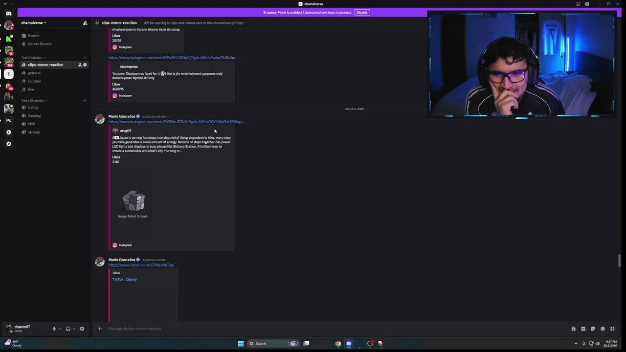Open inbox icon in title bar
The width and height of the screenshot is (626, 352).
tap(579, 4)
